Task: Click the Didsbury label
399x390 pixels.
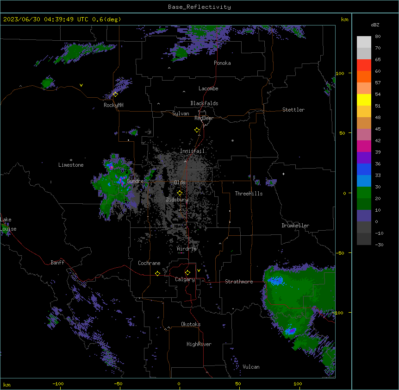Action: tap(177, 200)
